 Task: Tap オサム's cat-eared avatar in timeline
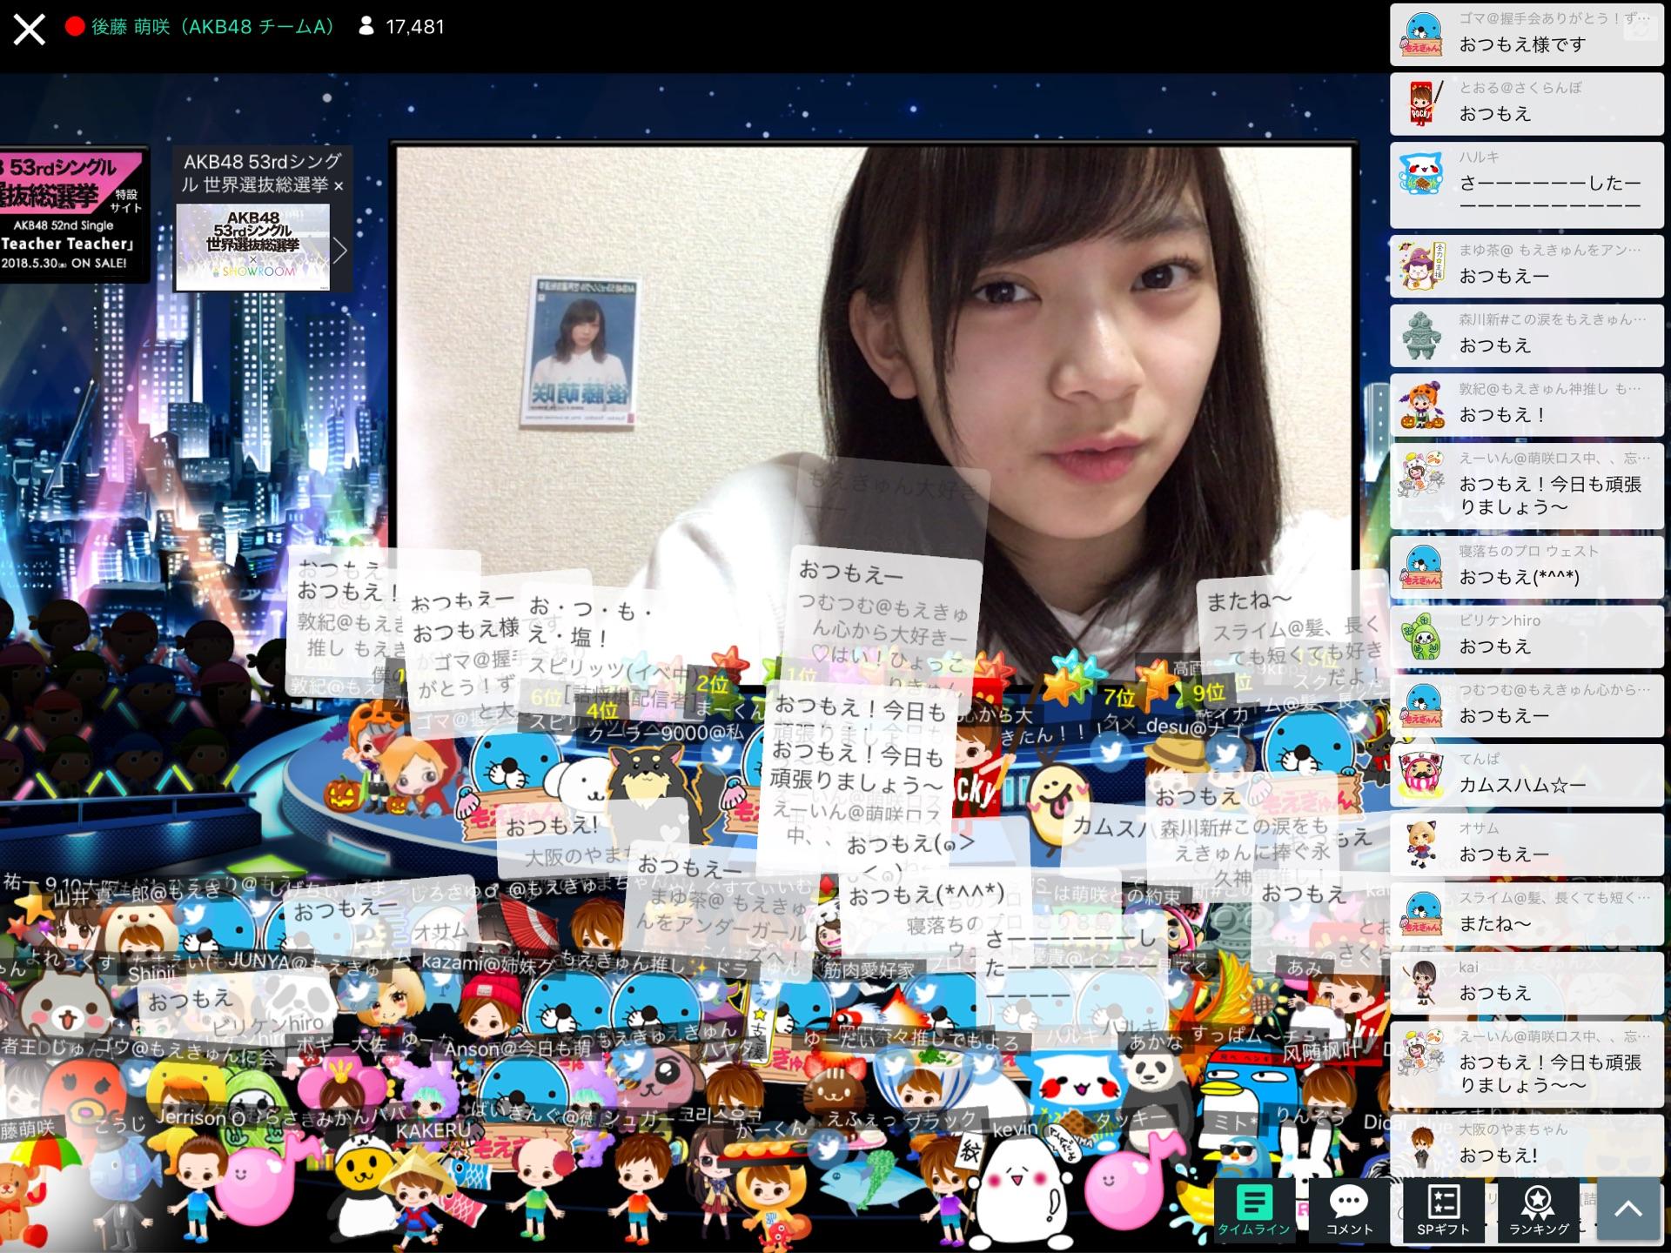click(1421, 843)
